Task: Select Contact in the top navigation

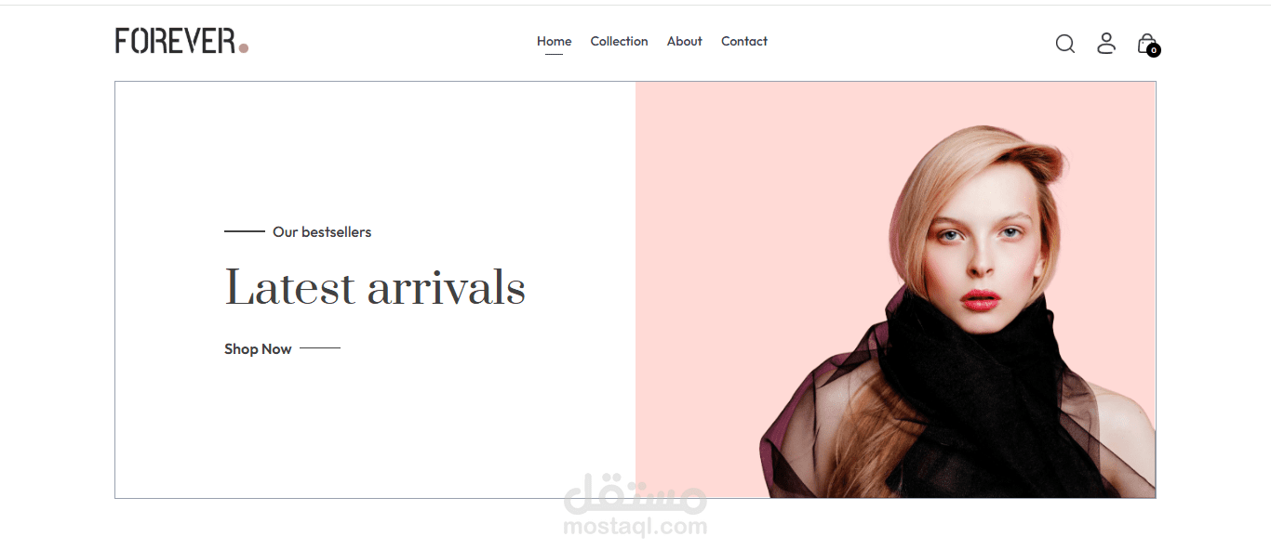Action: [743, 41]
